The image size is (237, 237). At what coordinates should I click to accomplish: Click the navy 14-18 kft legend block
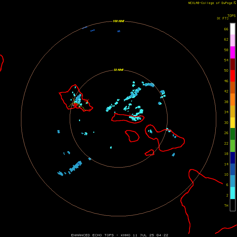click(233, 158)
